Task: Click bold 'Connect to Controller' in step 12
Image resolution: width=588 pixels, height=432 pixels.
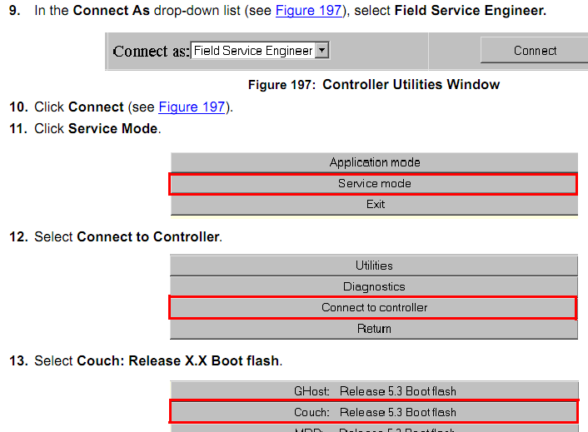Action: (148, 237)
